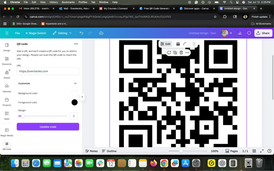Click the Margin value box

74,116
